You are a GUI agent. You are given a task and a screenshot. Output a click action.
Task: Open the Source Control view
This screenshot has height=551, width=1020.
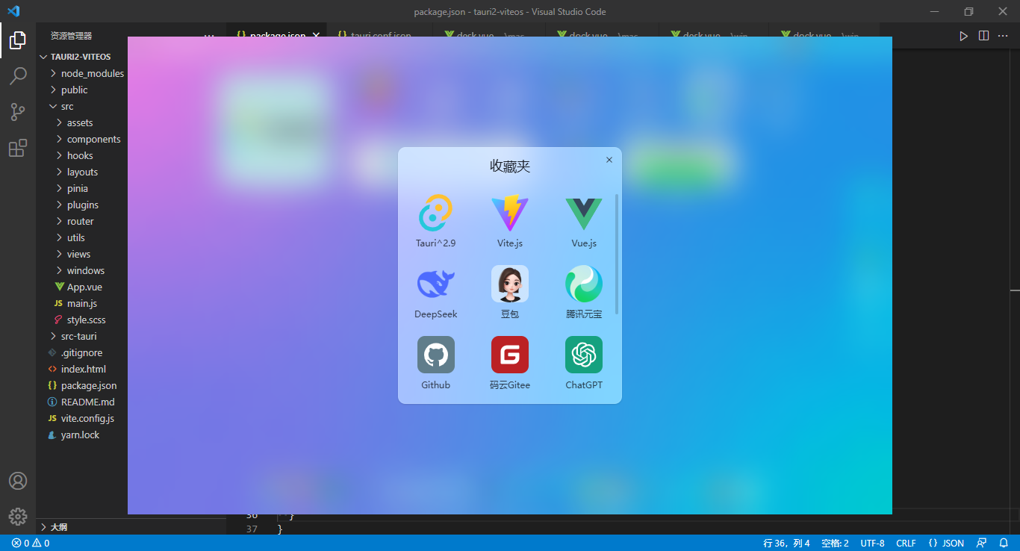pos(18,112)
